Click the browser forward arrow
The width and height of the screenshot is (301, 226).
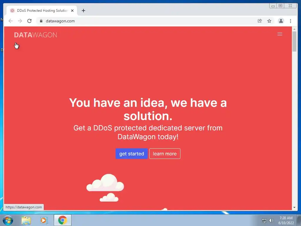[20, 21]
